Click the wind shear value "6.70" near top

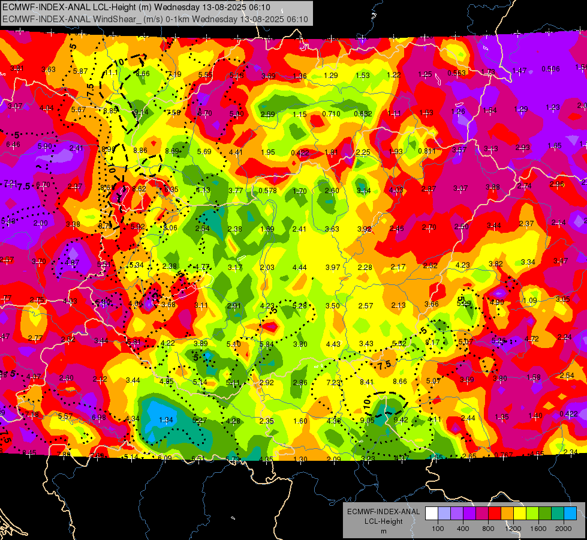coord(205,113)
